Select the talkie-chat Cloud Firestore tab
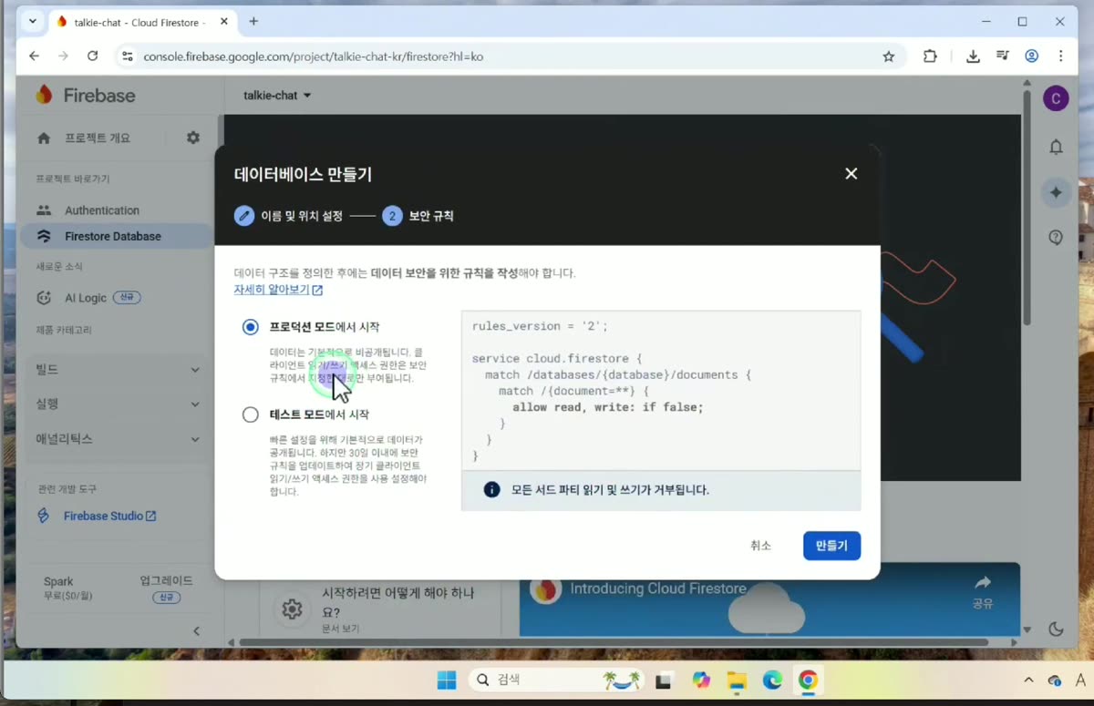The image size is (1094, 706). pos(140,21)
